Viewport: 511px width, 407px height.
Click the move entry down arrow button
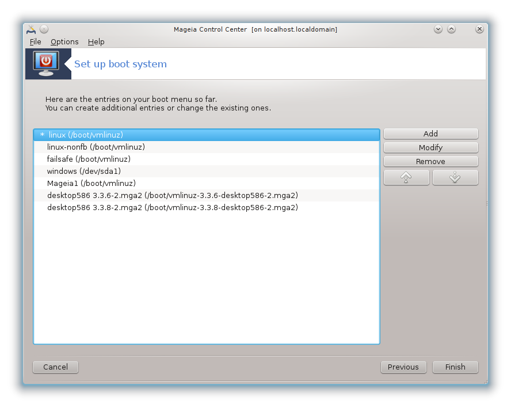pyautogui.click(x=455, y=177)
